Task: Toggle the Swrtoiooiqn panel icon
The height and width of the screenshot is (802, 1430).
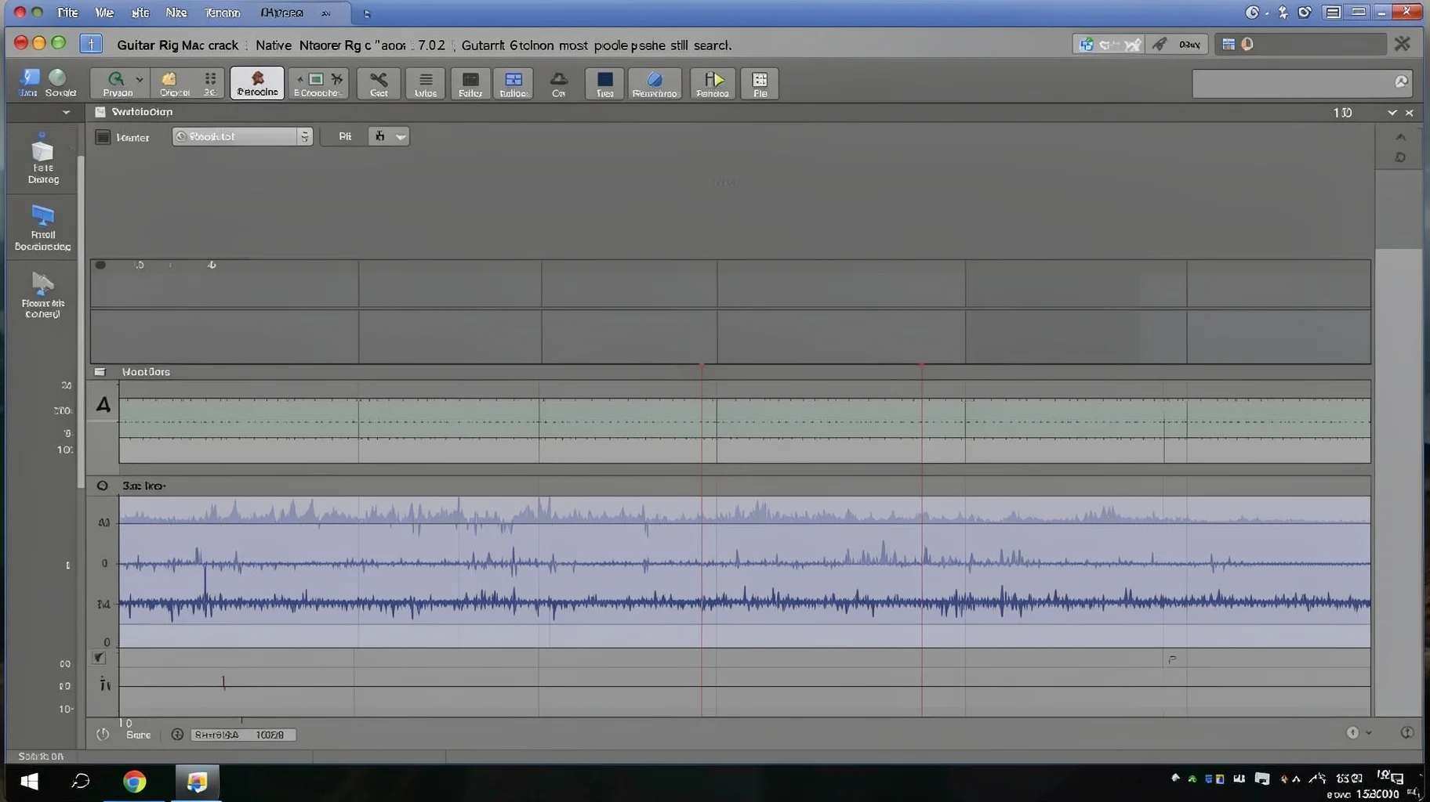Action: coord(100,112)
